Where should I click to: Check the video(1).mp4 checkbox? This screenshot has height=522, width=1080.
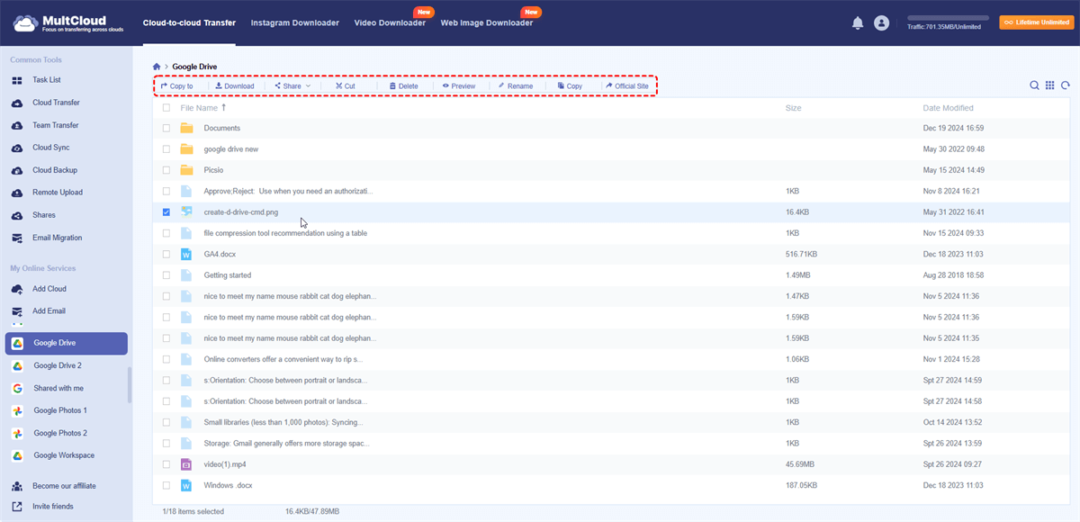click(166, 464)
